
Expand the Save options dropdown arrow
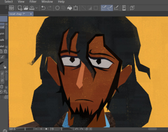click(x=36, y=8)
